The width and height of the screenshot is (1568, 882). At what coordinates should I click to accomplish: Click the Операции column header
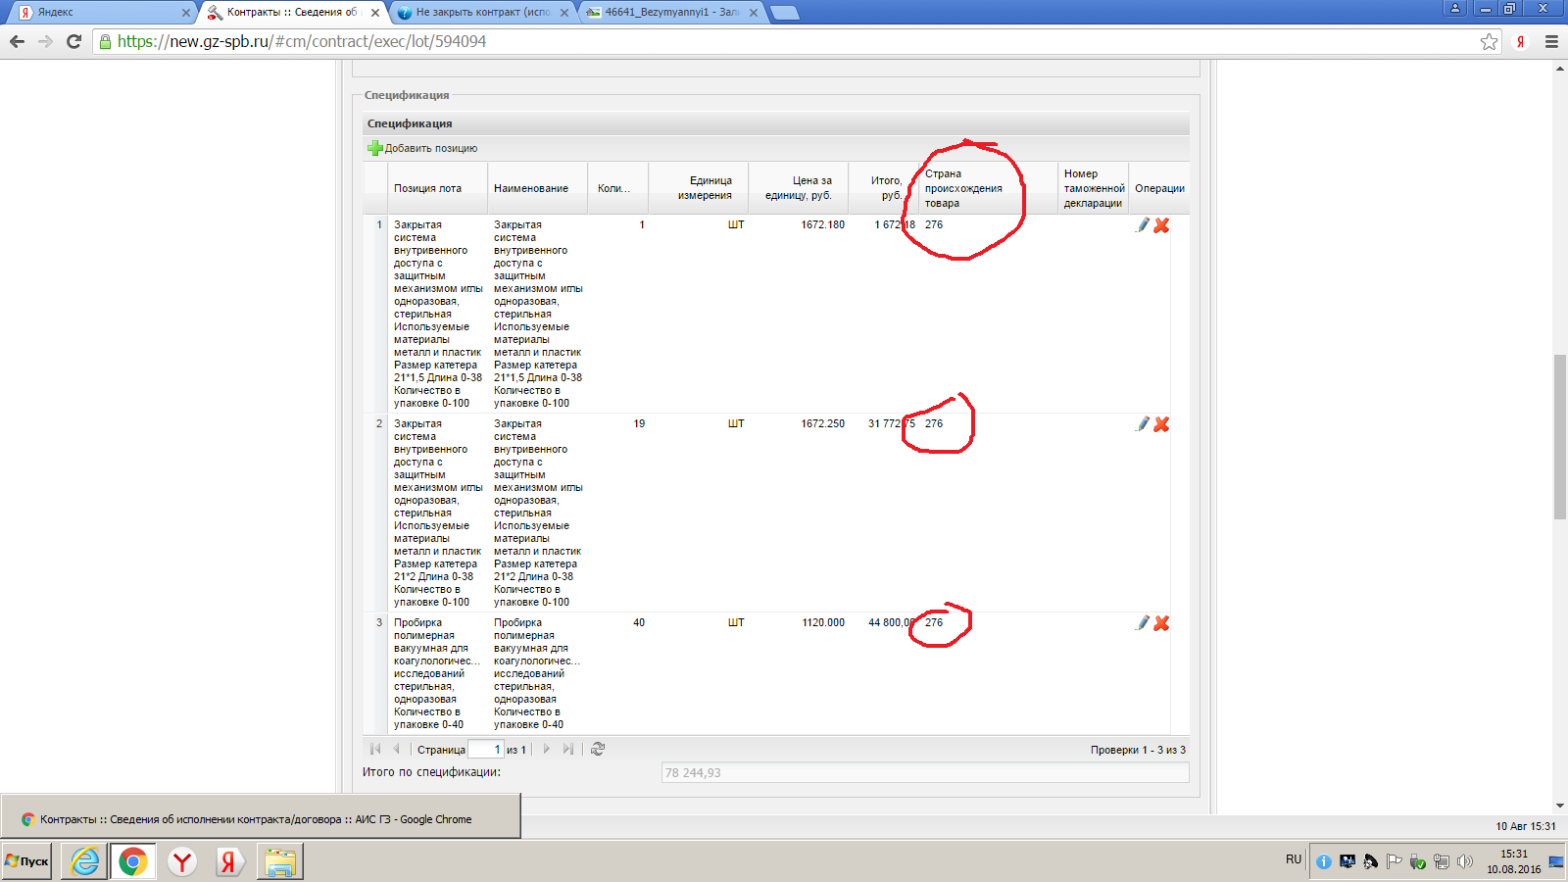[1159, 188]
